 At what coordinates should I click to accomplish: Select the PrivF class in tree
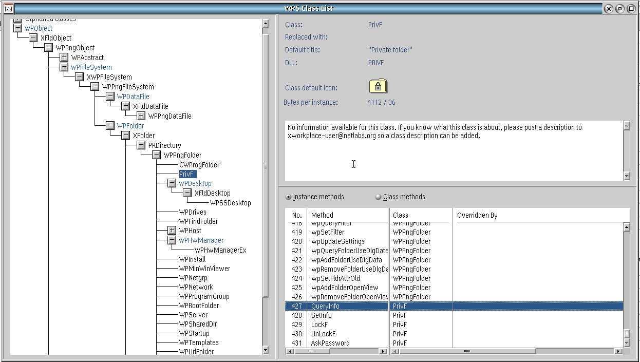187,174
